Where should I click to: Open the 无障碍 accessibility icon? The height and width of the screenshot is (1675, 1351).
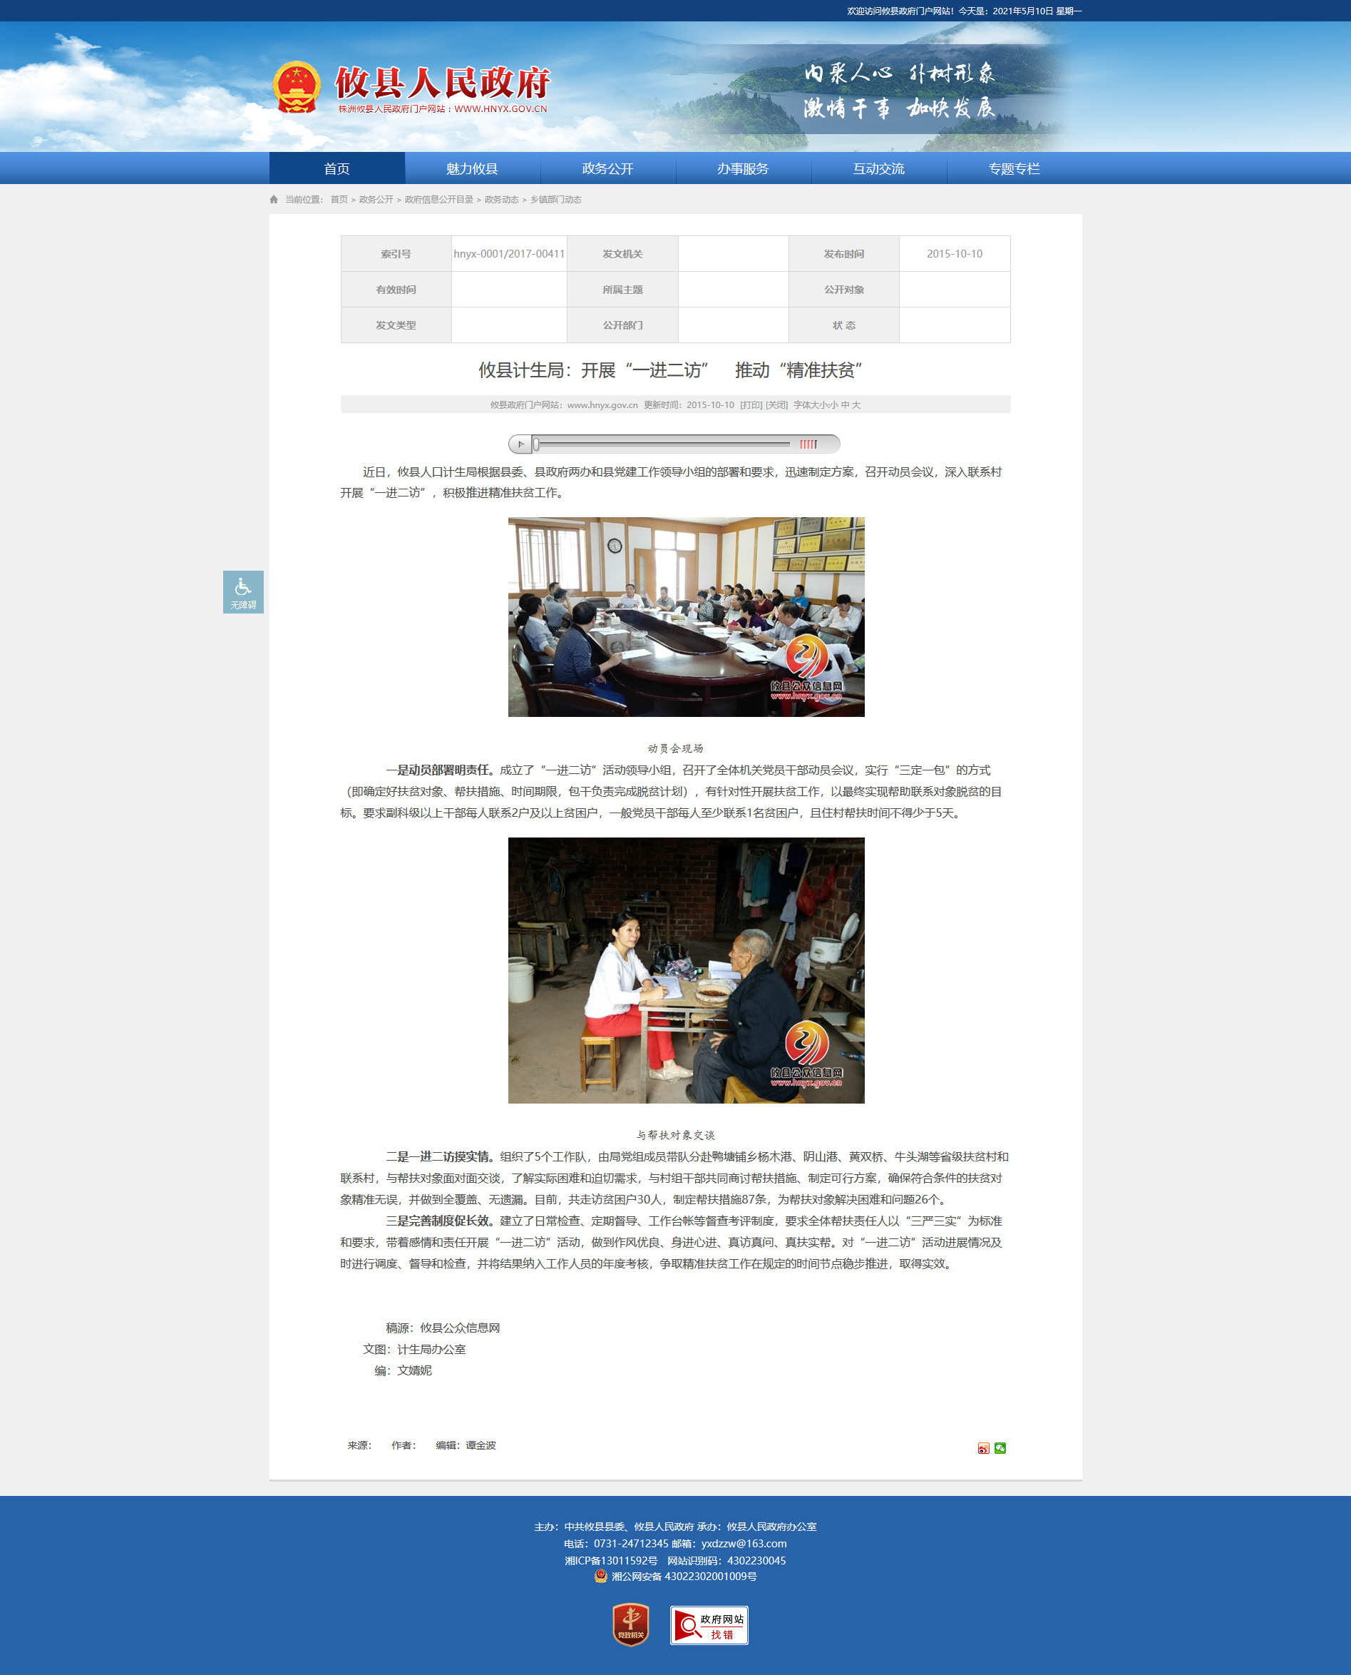click(x=243, y=592)
